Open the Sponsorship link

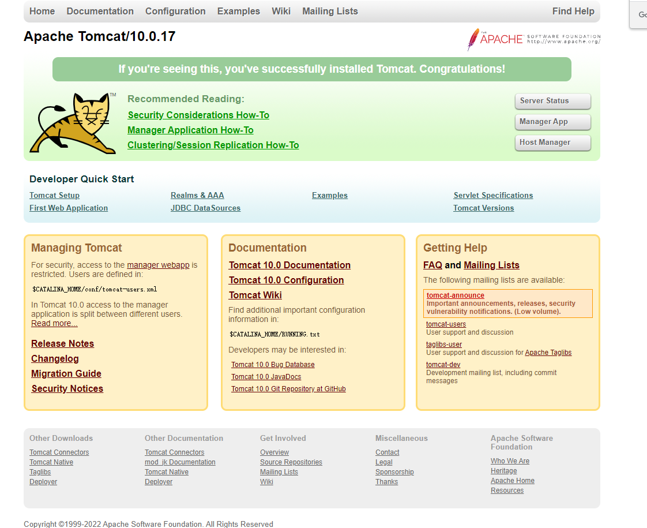tap(394, 472)
